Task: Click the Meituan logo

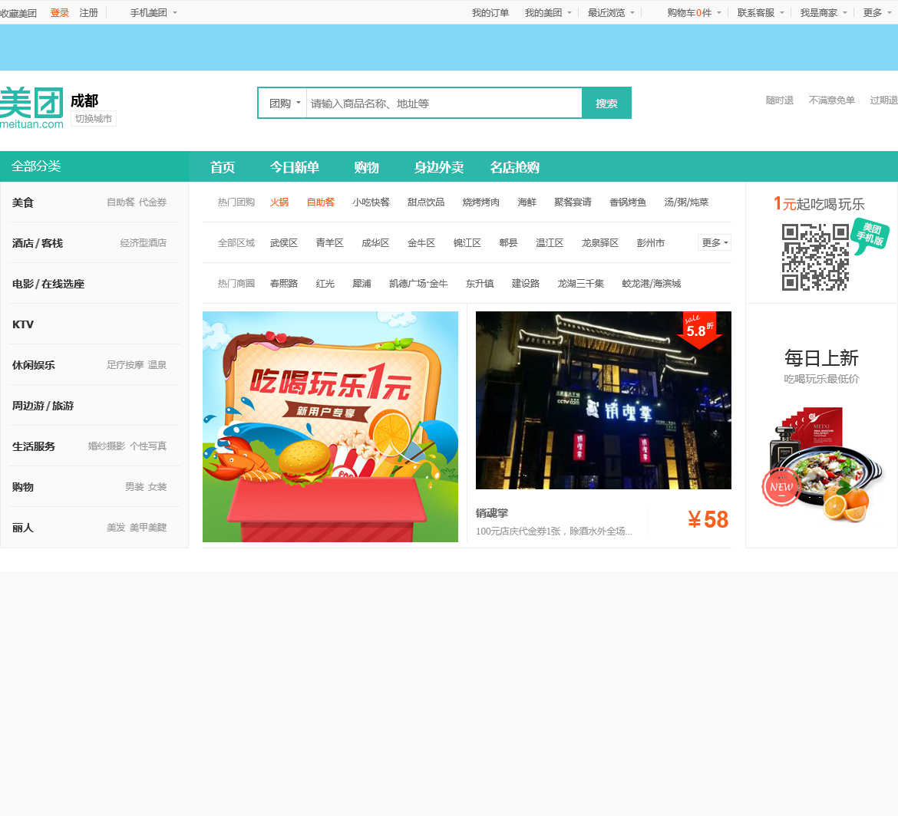Action: tap(31, 107)
